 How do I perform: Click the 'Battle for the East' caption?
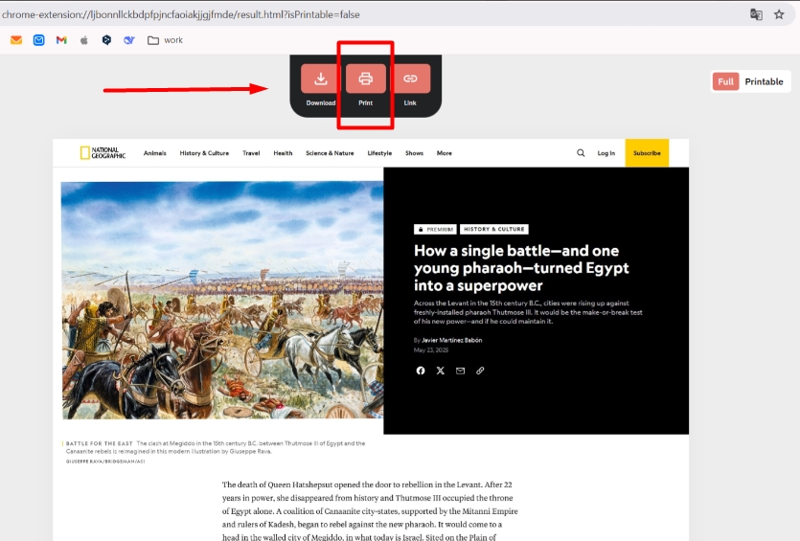(x=216, y=447)
